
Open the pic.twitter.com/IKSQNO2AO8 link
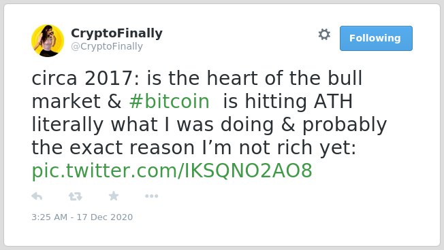(172, 171)
